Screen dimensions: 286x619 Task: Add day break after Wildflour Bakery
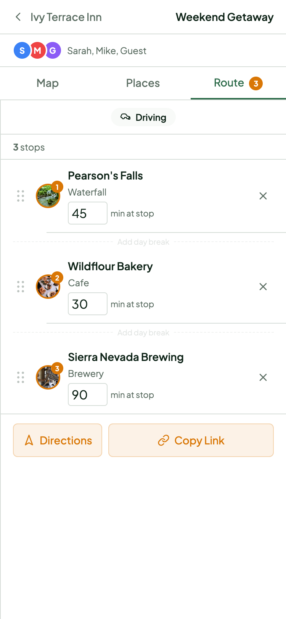pyautogui.click(x=143, y=333)
